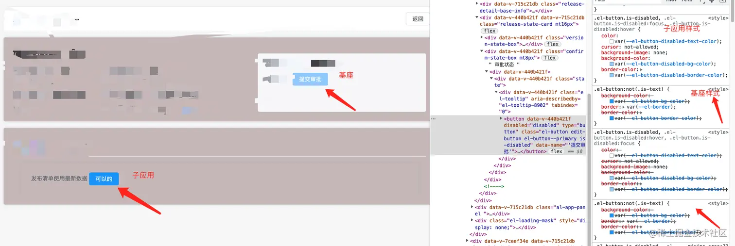Open the ellipsis actions for selected DOM row

[433, 118]
